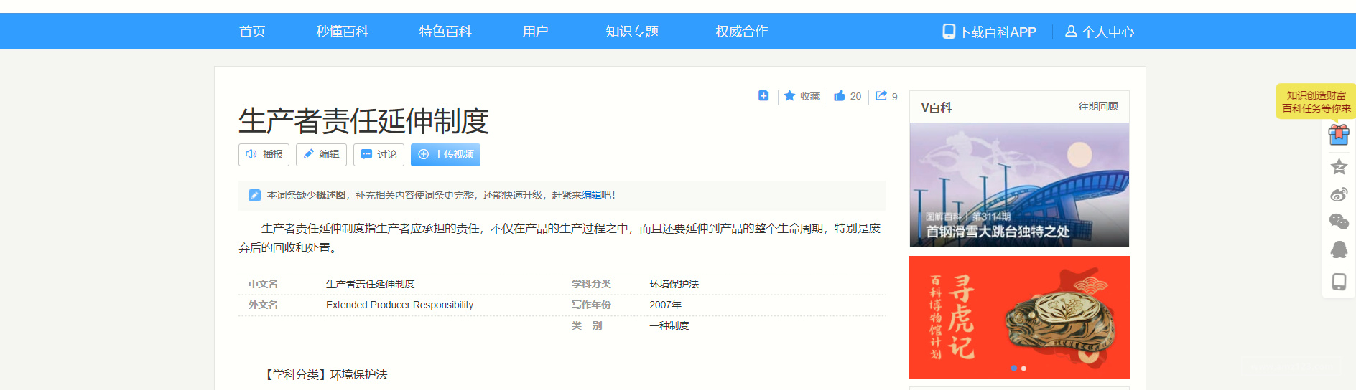Click the phone icon beside 下载百科APP
1356x390 pixels.
pyautogui.click(x=949, y=32)
